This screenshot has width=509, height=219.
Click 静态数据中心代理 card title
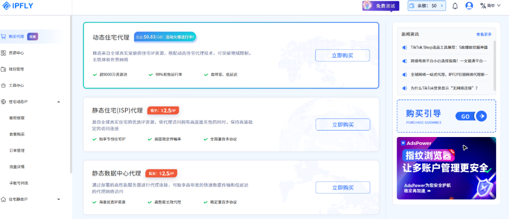(116, 173)
